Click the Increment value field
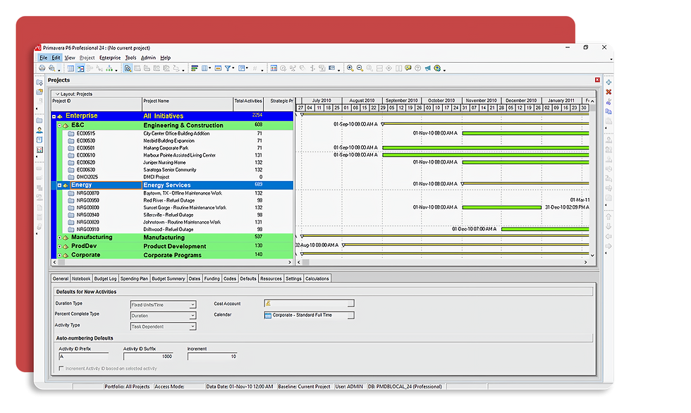 tap(212, 357)
